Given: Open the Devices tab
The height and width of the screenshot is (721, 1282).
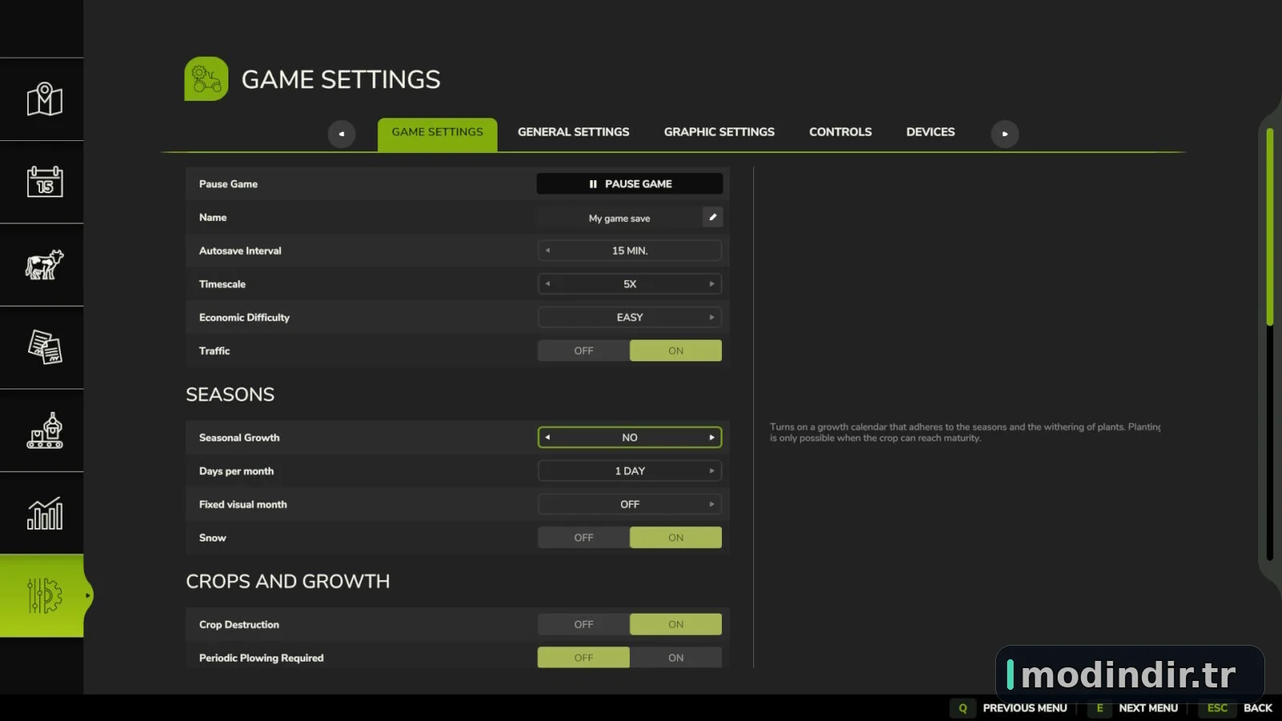Looking at the screenshot, I should tap(930, 132).
